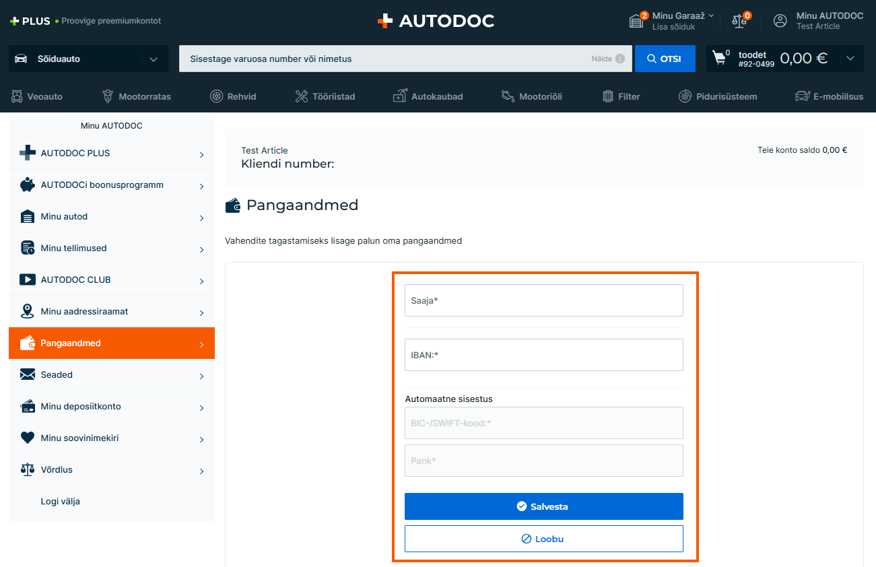Image resolution: width=876 pixels, height=567 pixels.
Task: Click the user profile icon in header
Action: (x=780, y=21)
